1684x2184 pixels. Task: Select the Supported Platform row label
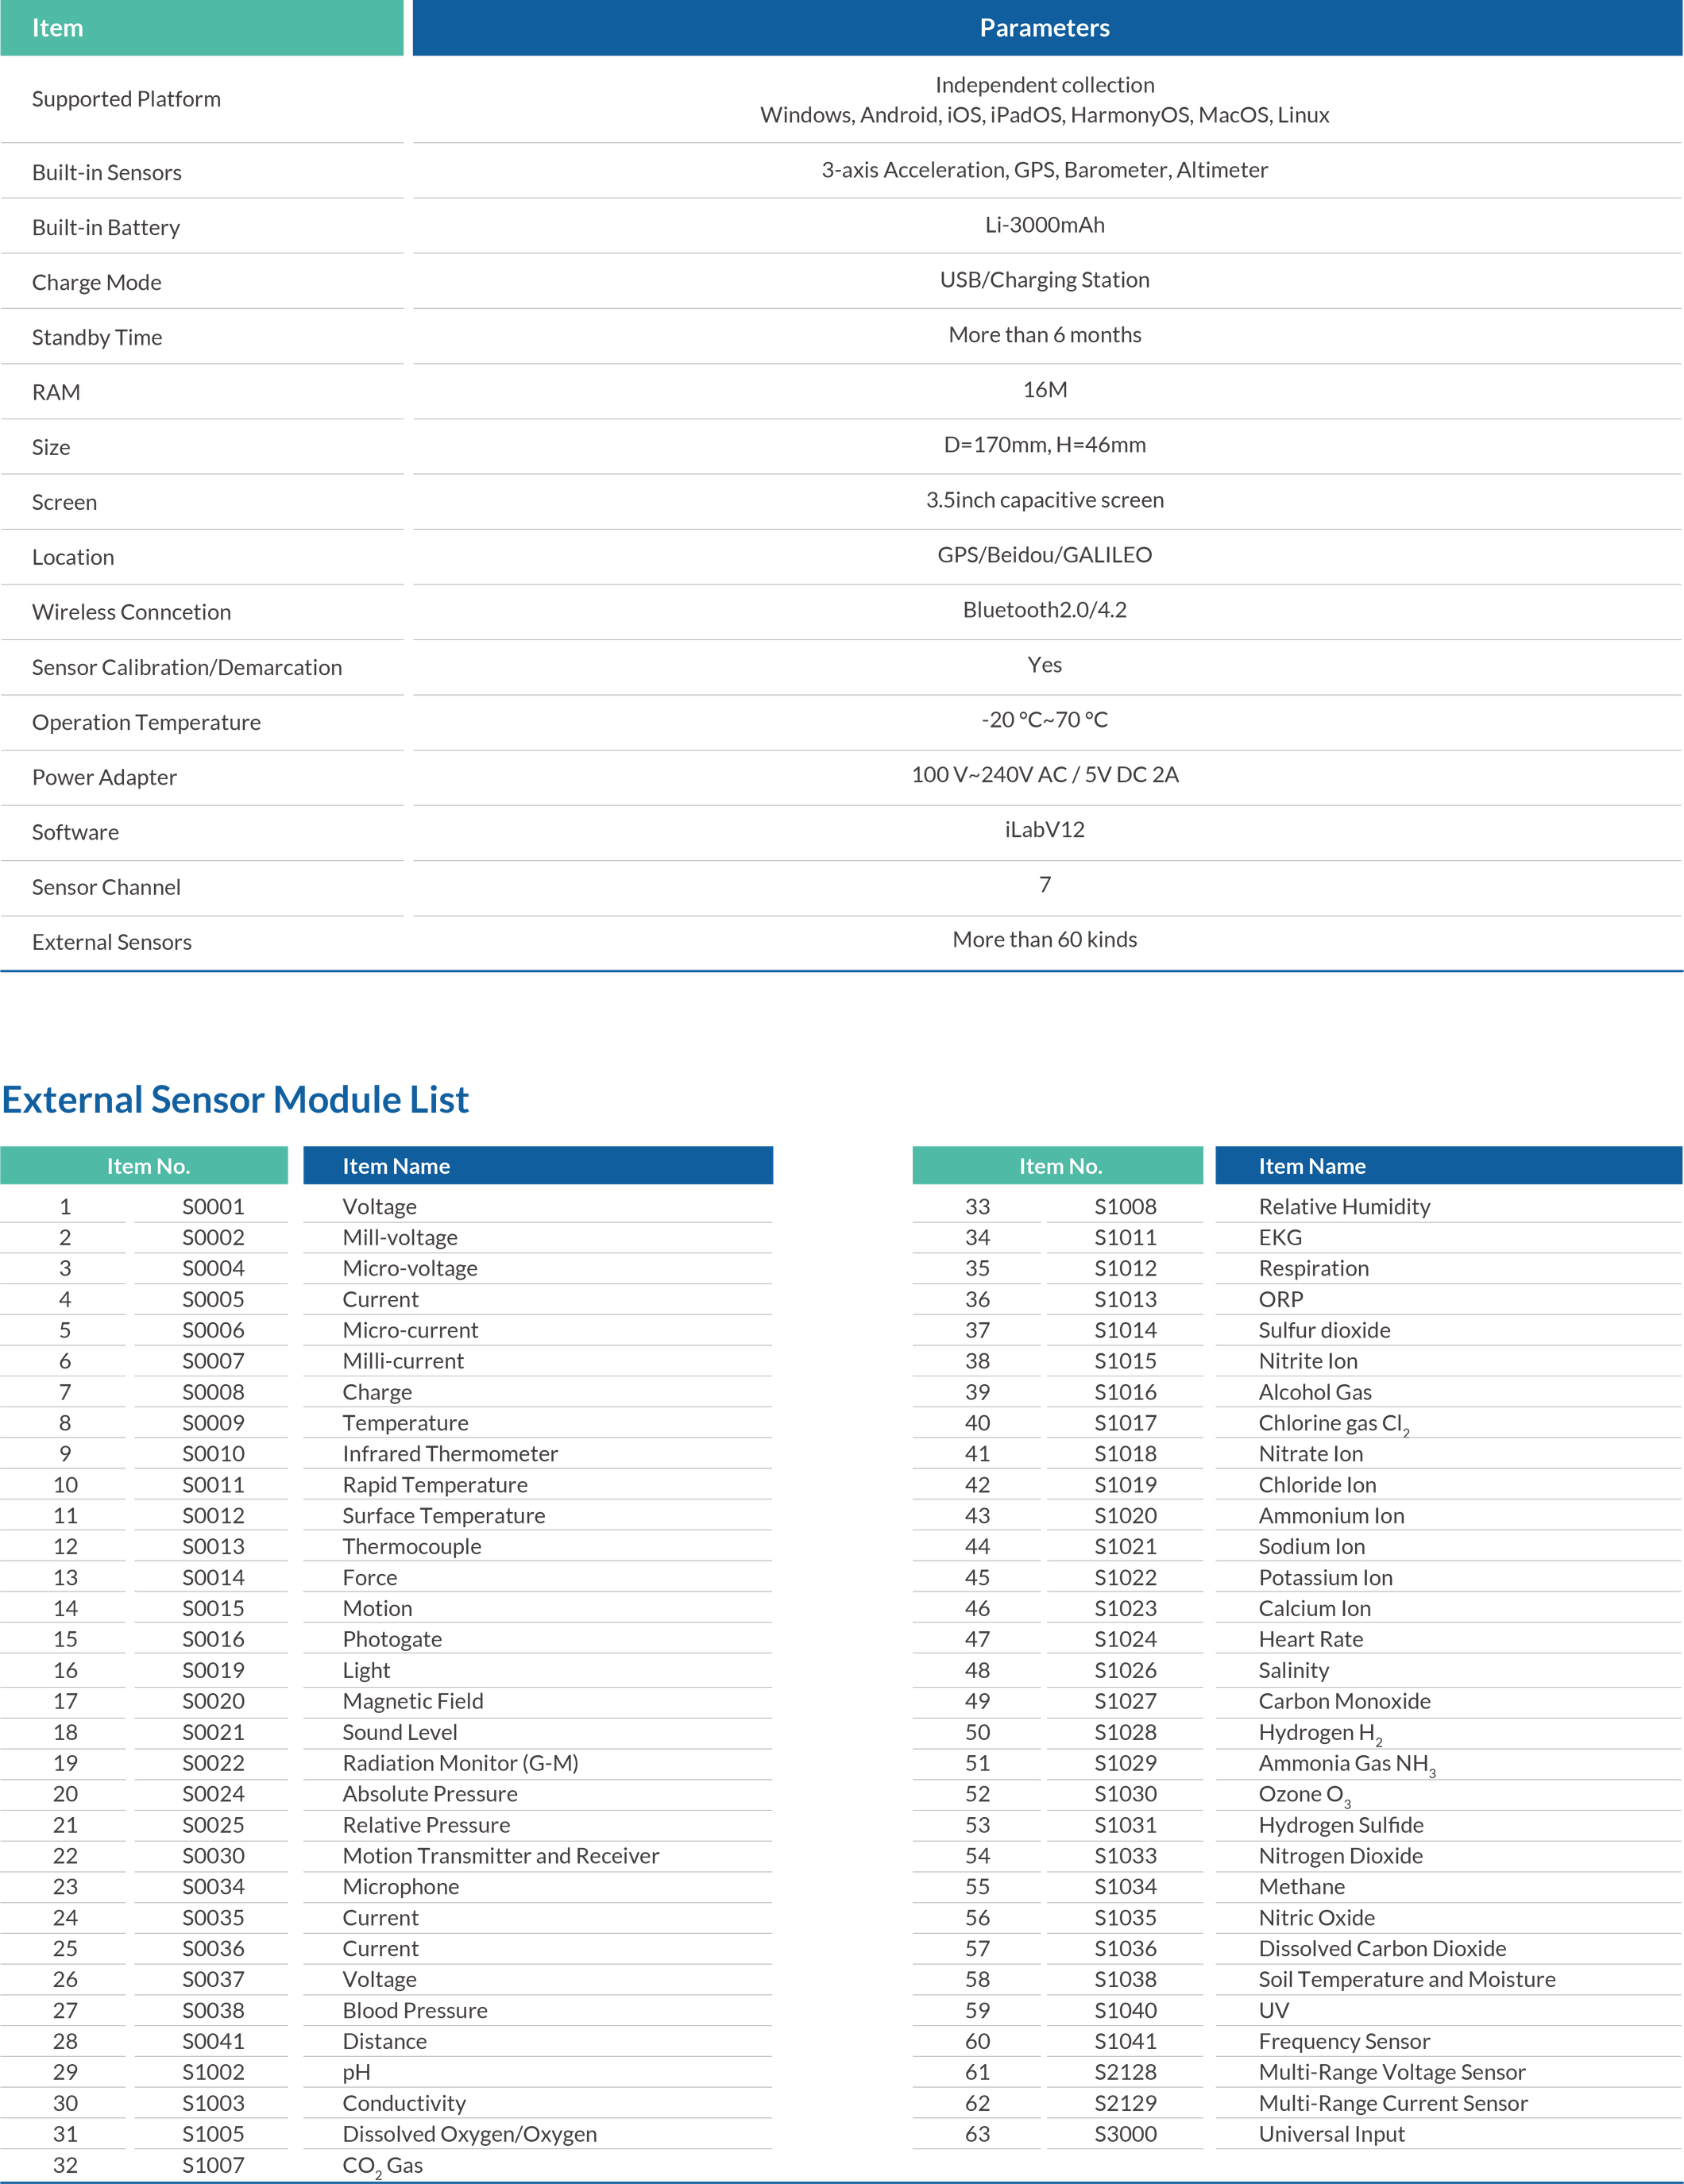point(127,98)
